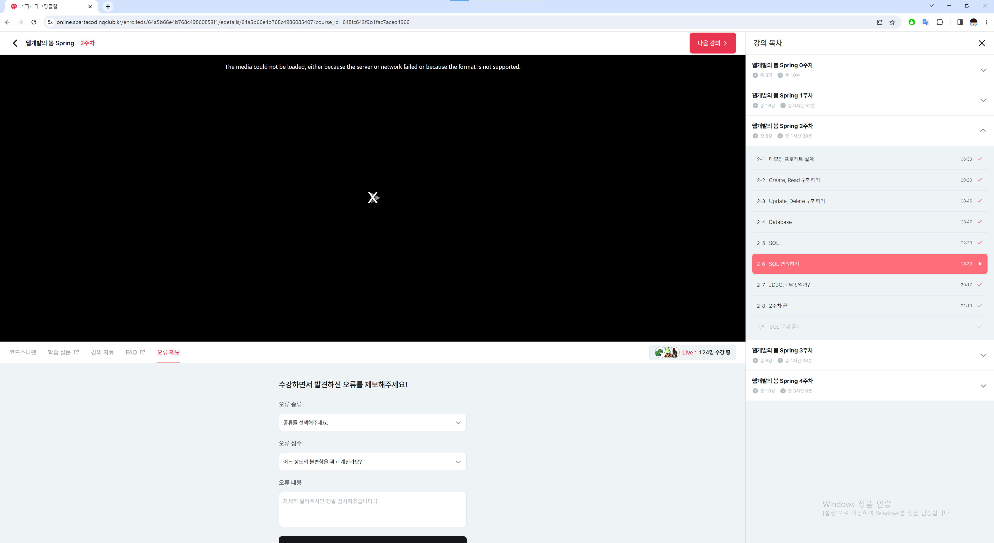Open the Chrome three-dot menu
The height and width of the screenshot is (543, 994).
[987, 22]
